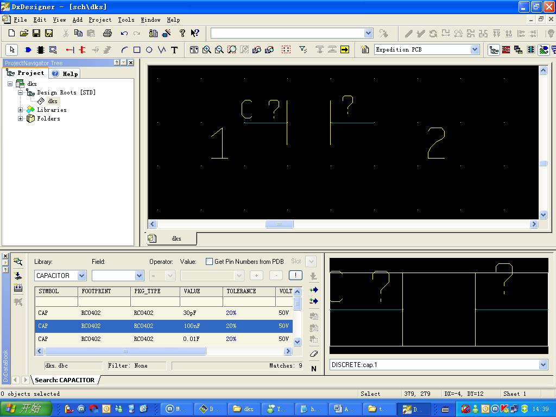Select the 30pF CAP row

coord(163,313)
